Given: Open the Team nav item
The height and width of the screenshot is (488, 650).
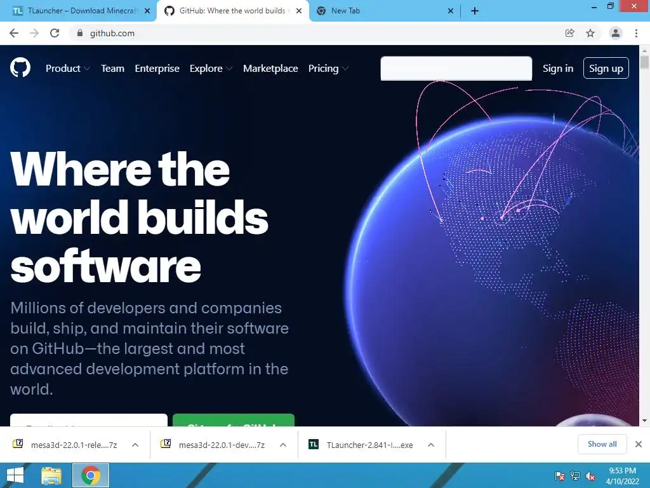Looking at the screenshot, I should pyautogui.click(x=113, y=69).
